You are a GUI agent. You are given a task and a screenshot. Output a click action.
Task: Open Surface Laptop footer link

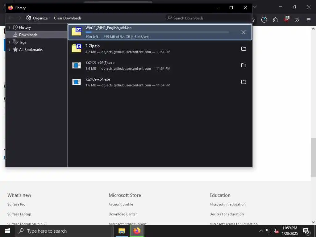(x=19, y=214)
